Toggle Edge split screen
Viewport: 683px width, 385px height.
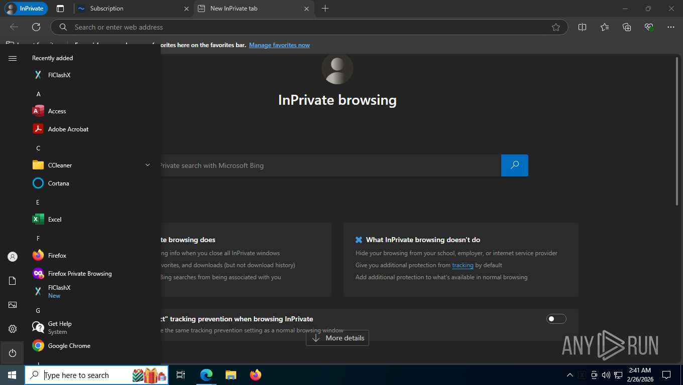[x=583, y=27]
